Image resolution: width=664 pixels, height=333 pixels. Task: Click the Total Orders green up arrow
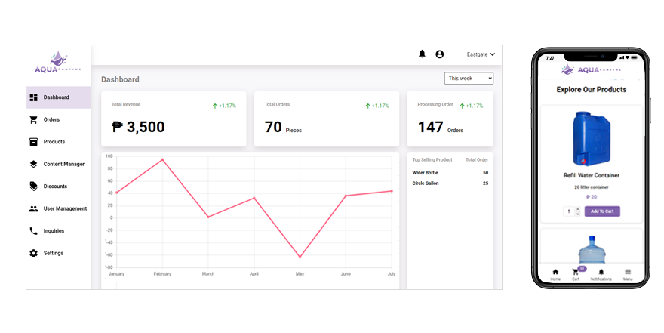click(368, 106)
